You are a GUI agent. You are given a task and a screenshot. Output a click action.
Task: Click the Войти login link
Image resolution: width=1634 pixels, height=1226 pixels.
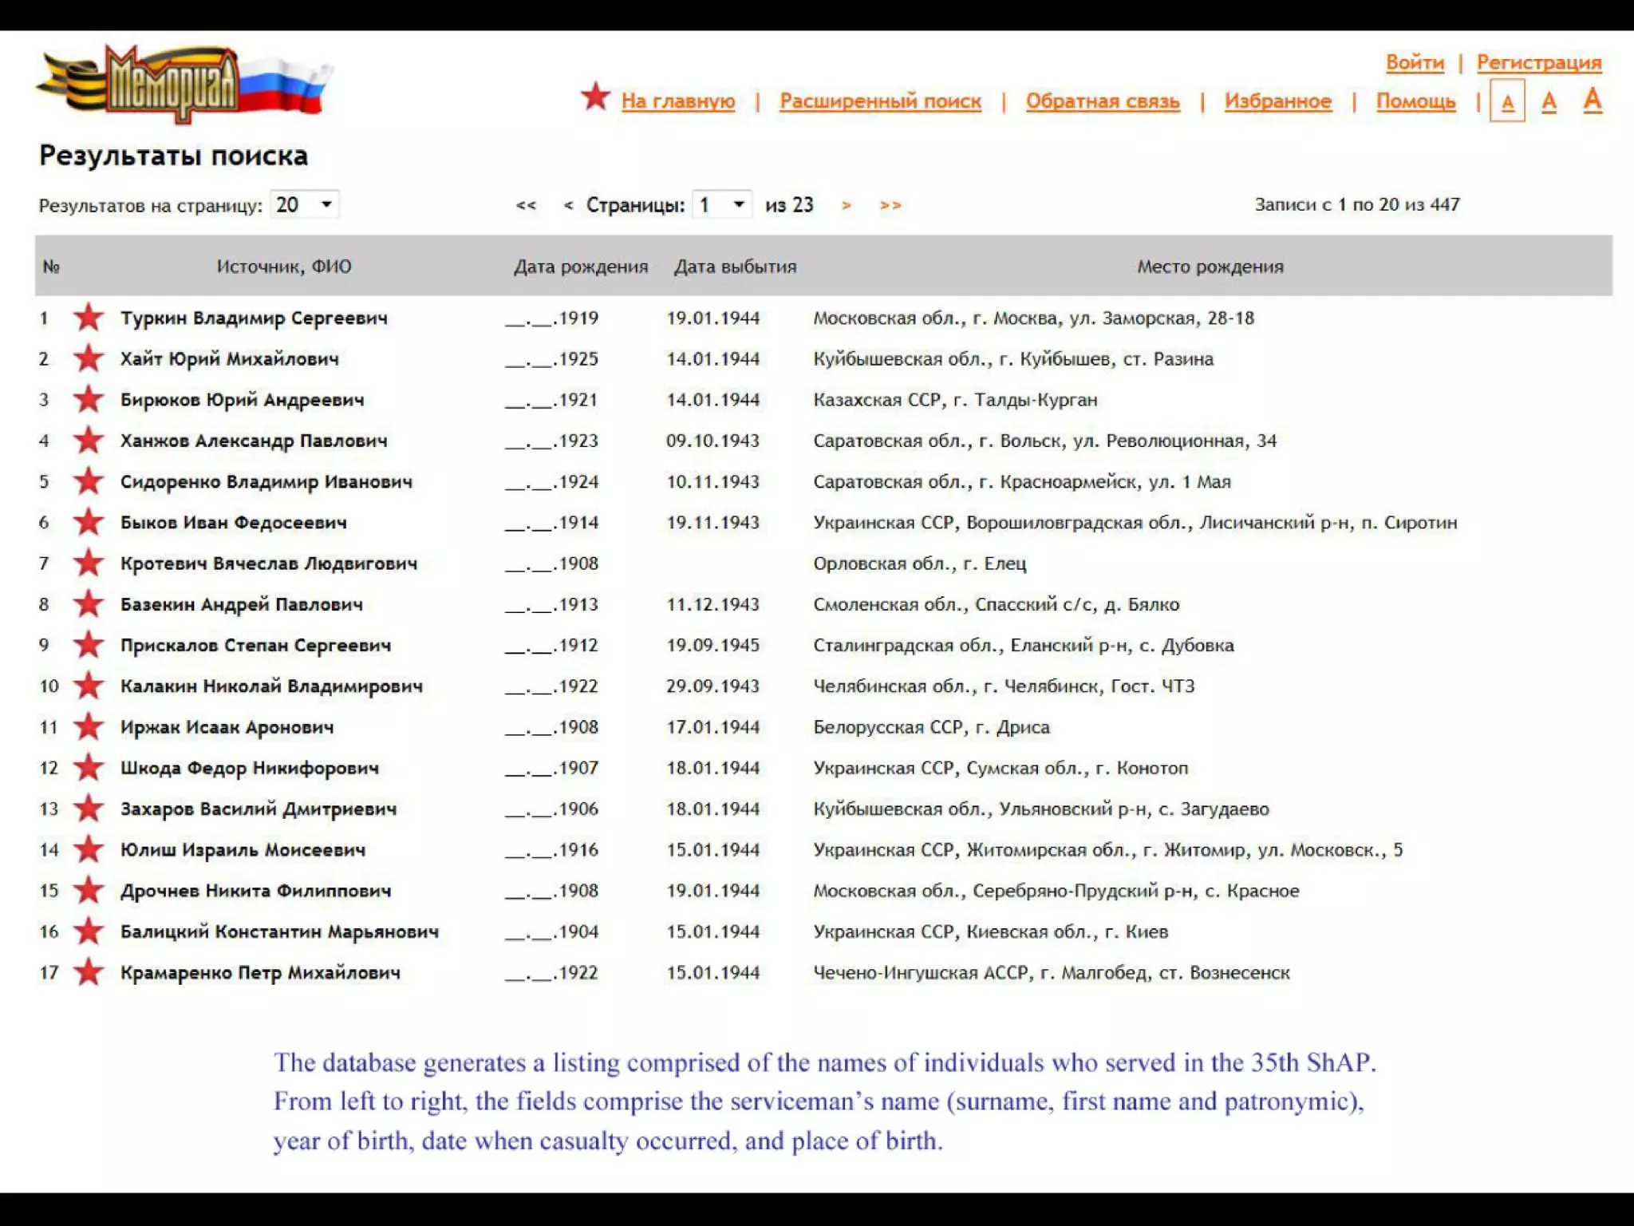click(1415, 62)
